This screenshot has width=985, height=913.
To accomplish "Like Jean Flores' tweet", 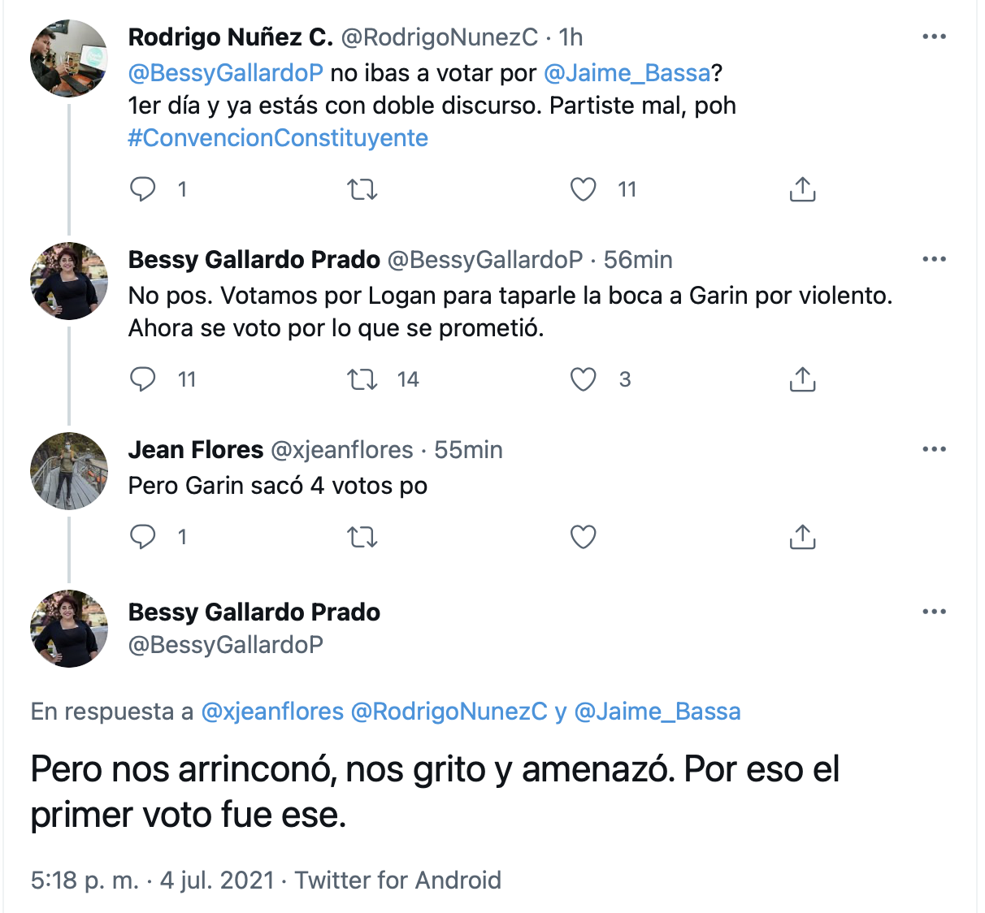I will 583,537.
